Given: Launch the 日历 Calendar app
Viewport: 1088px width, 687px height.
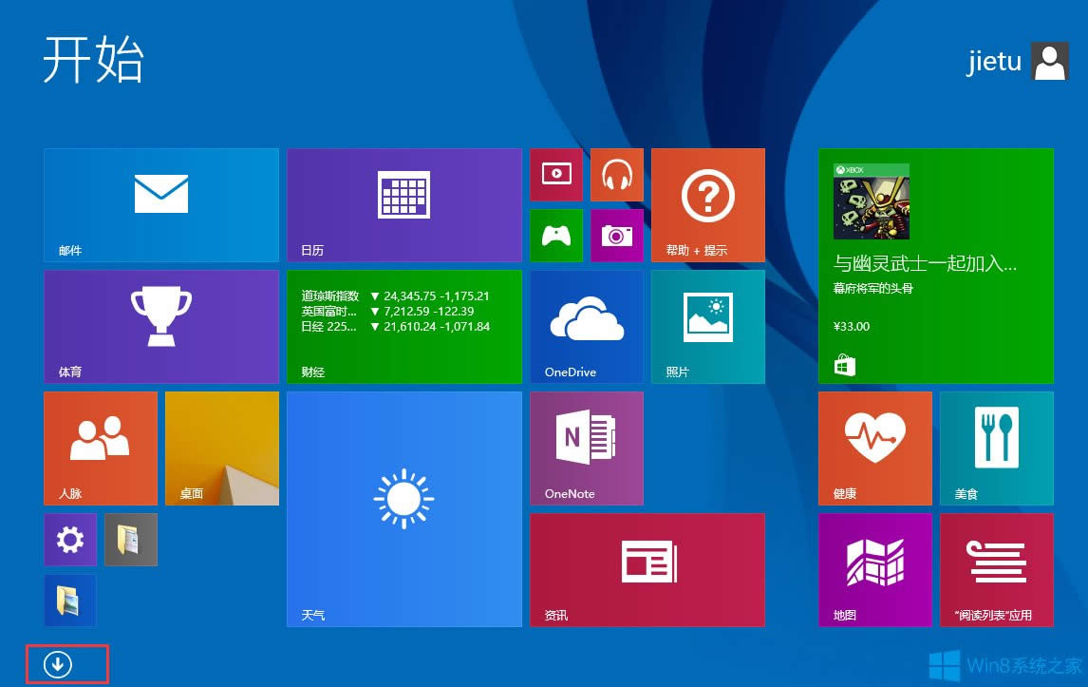Looking at the screenshot, I should (403, 204).
